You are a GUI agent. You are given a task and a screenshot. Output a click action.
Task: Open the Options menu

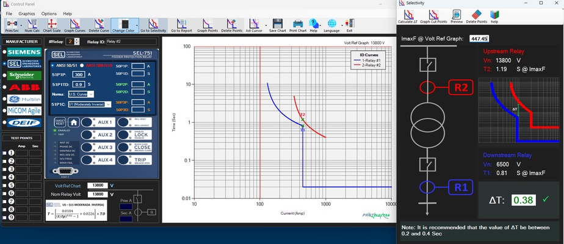point(49,13)
